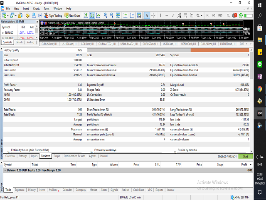Image resolution: width=266 pixels, height=200 pixels.
Task: Open the LINE app from taskbar
Action: click(259, 65)
